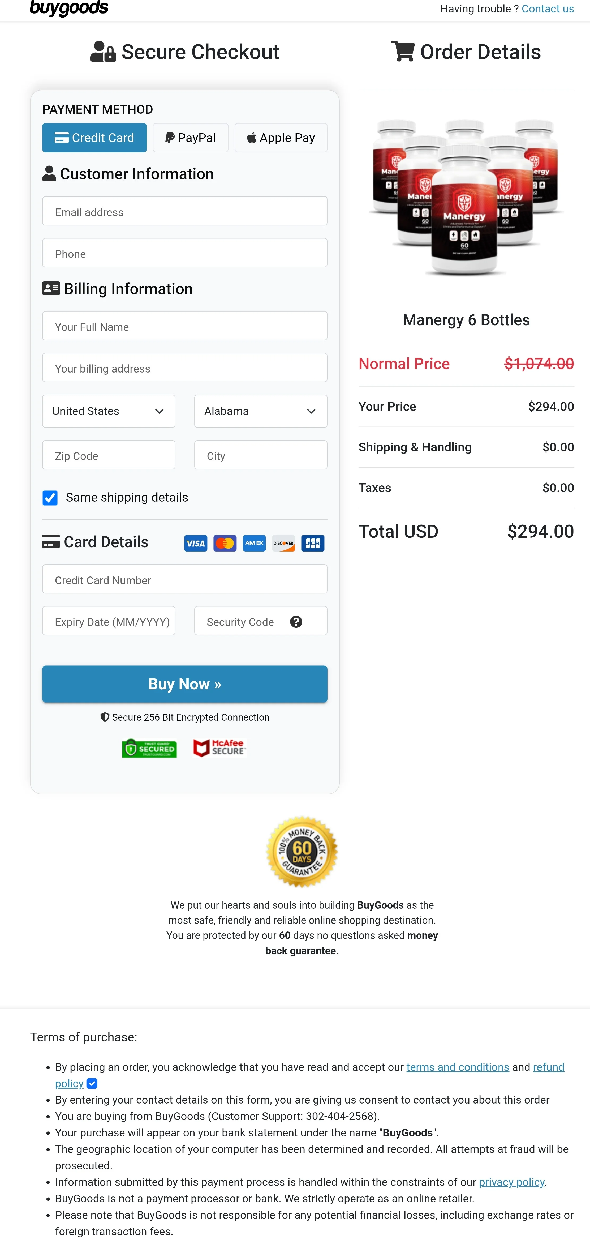590x1248 pixels.
Task: Click the McAfee Secure badge
Action: [x=219, y=747]
